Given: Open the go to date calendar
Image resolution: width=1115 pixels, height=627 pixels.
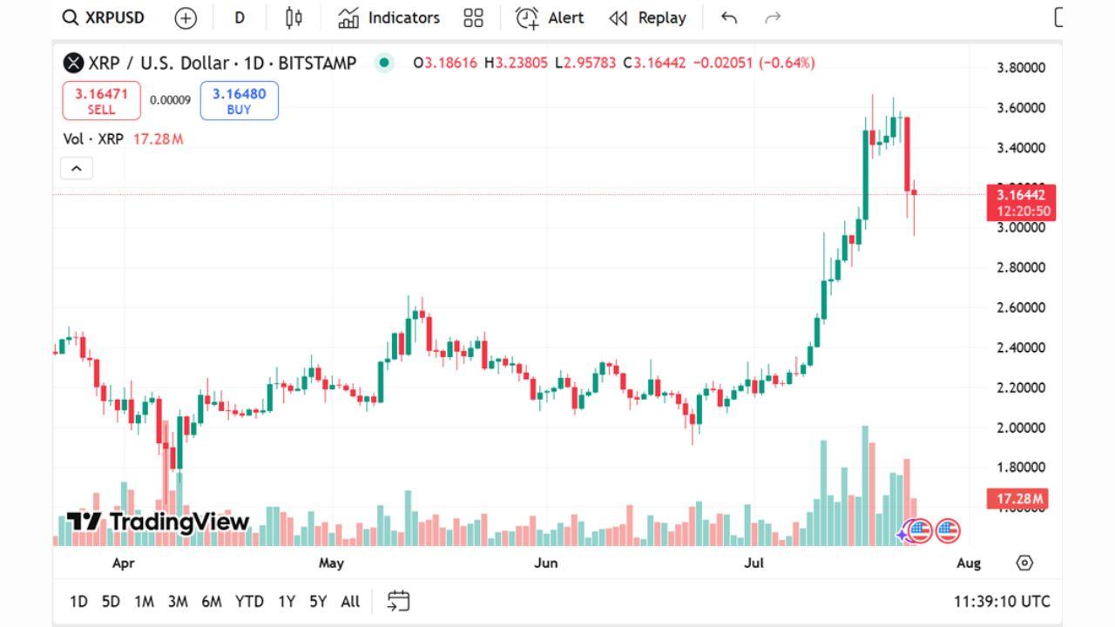Looking at the screenshot, I should [x=398, y=601].
